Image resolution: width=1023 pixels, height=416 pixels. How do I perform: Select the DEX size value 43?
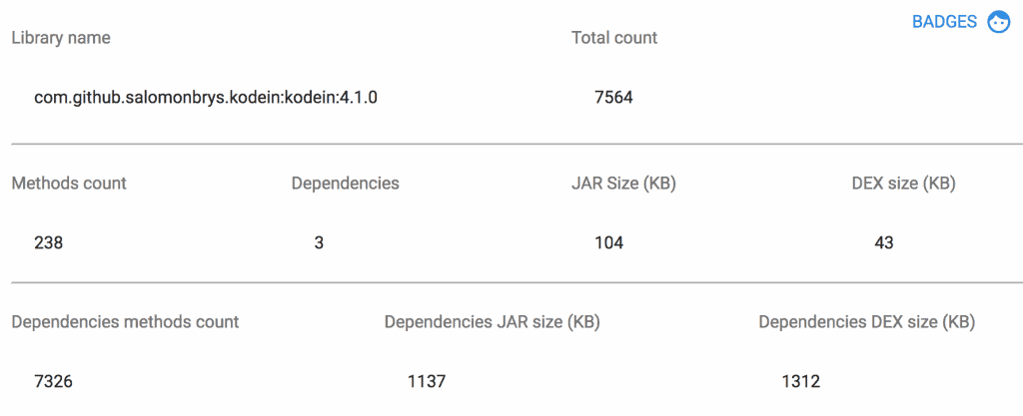[883, 243]
